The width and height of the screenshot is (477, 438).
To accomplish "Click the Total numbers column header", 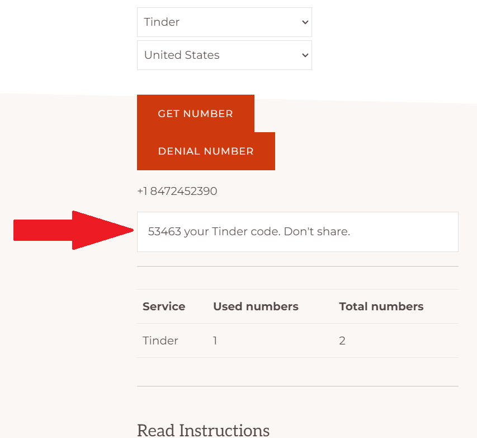I will click(381, 307).
